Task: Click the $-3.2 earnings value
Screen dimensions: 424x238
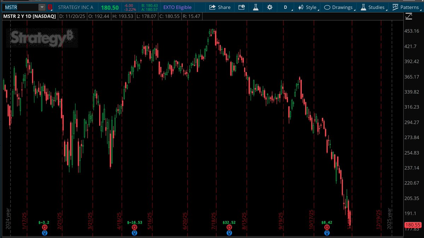Action: [44, 222]
